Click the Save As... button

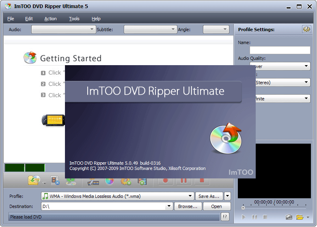[209, 196]
